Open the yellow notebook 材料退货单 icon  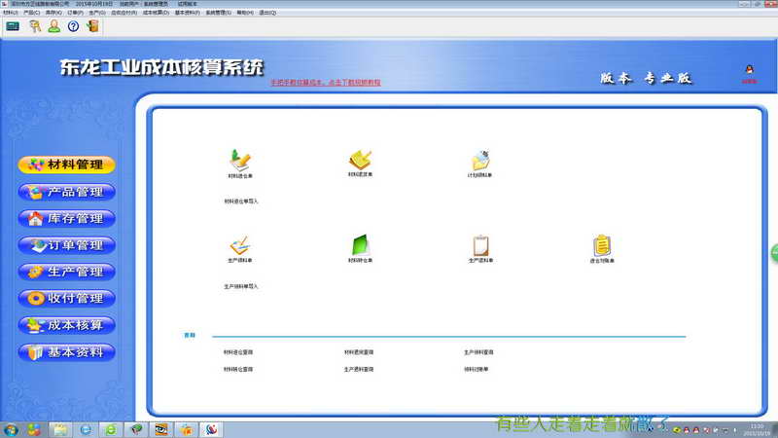(360, 160)
